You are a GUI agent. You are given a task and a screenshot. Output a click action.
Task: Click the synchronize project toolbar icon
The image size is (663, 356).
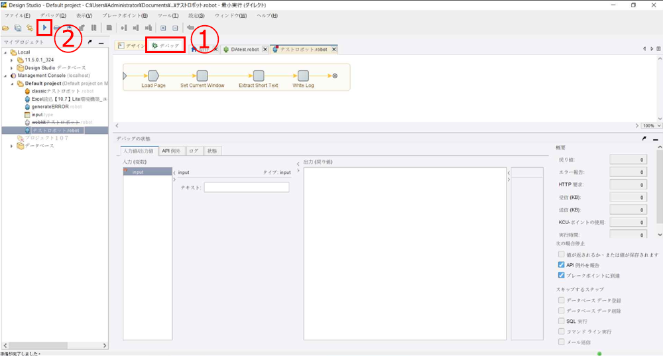click(30, 28)
